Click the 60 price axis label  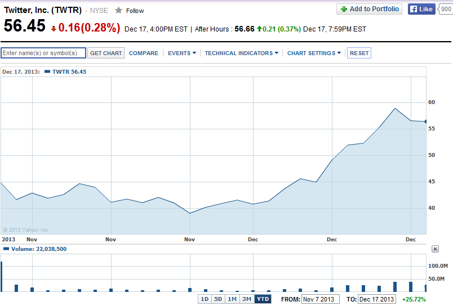(432, 102)
